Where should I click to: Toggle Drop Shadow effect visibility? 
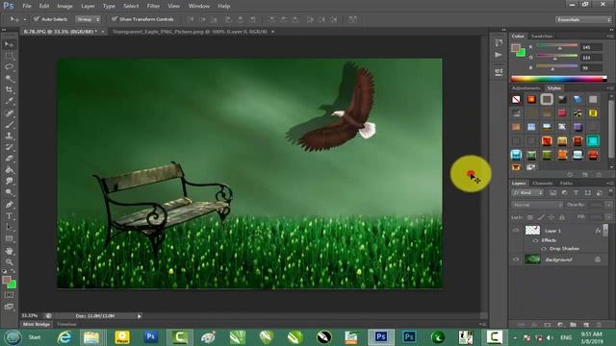coord(544,249)
